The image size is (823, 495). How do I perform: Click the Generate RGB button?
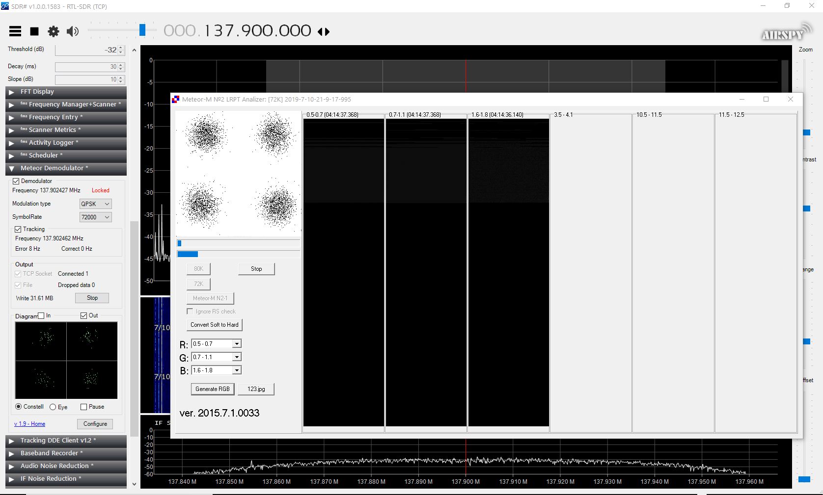(213, 389)
